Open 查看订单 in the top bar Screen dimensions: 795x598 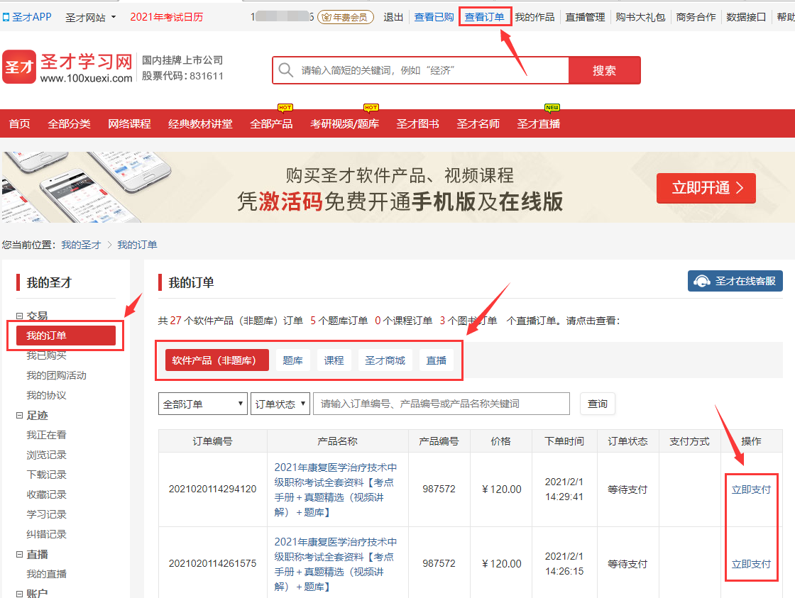click(x=484, y=17)
